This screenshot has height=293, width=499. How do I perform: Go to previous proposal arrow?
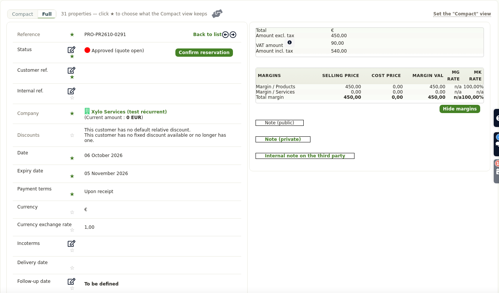pyautogui.click(x=225, y=35)
